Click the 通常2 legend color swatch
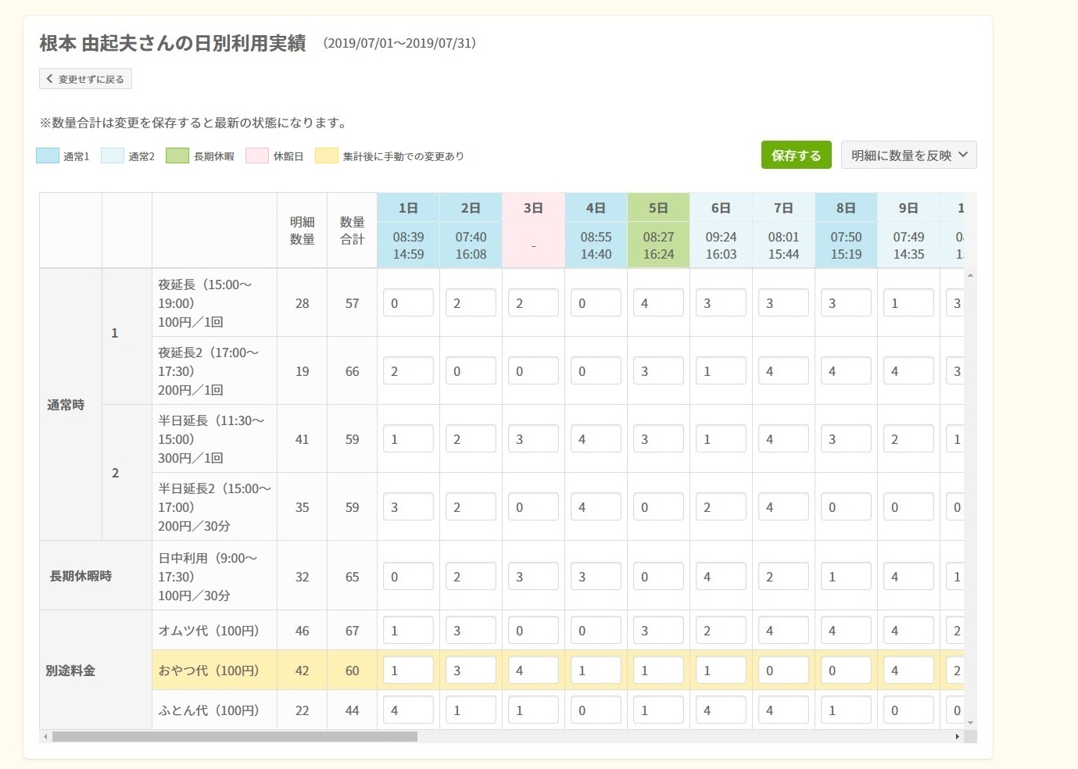The height and width of the screenshot is (769, 1078). pyautogui.click(x=113, y=156)
